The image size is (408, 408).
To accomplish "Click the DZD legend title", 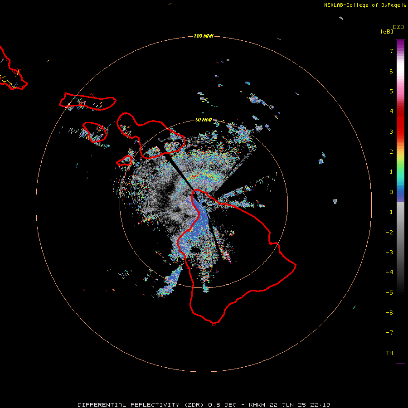I will (x=398, y=27).
